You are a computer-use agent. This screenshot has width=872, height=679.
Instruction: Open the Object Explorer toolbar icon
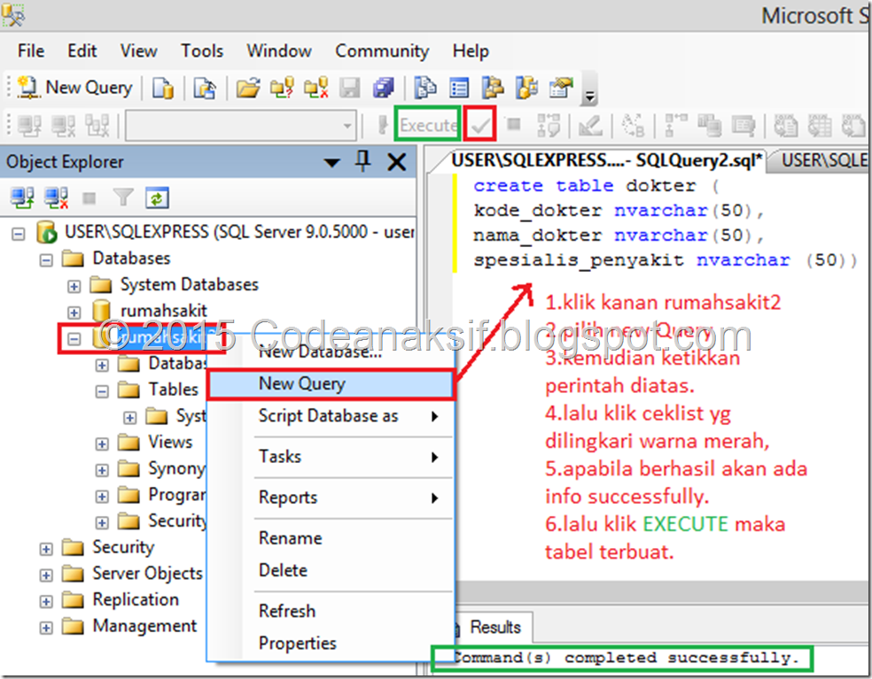(x=493, y=88)
